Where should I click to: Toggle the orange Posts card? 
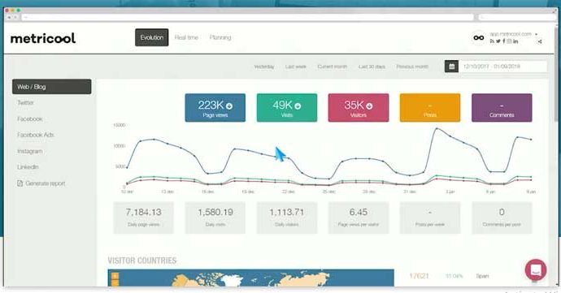430,108
